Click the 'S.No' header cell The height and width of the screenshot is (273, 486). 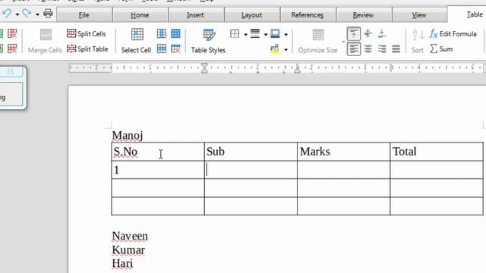point(158,152)
